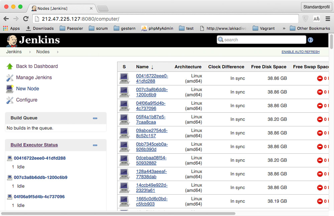The image size is (334, 216).
Task: Open dropdown arrow after Jenkins breadcrumb
Action: (x=29, y=52)
